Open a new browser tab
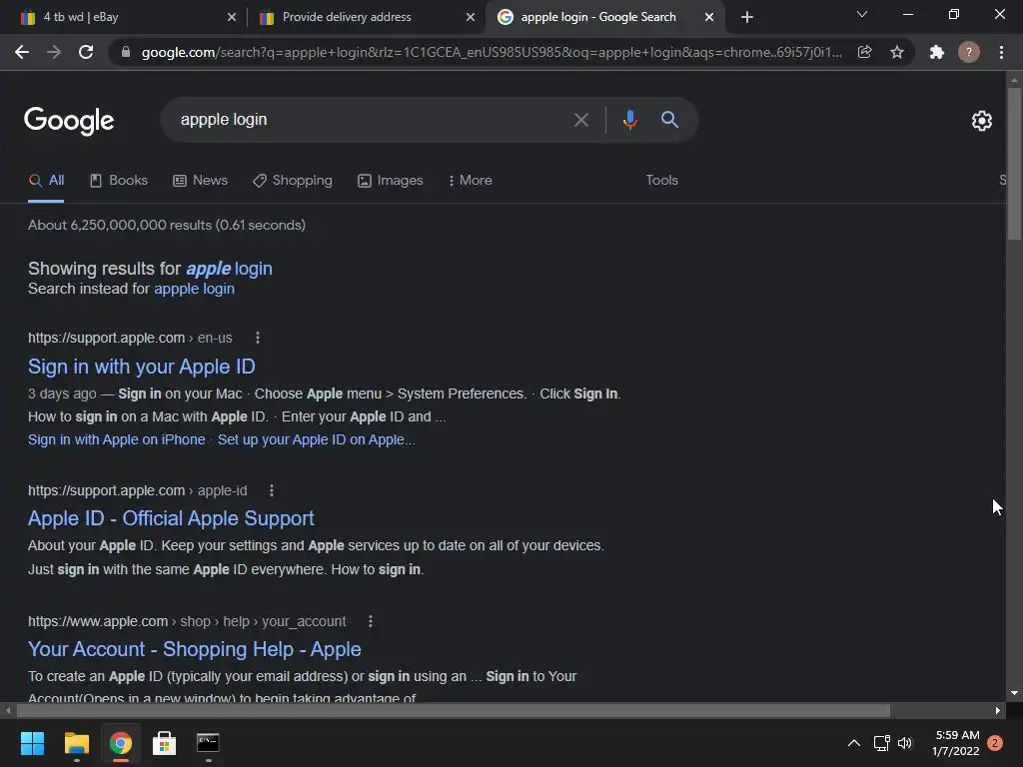1023x767 pixels. tap(747, 17)
